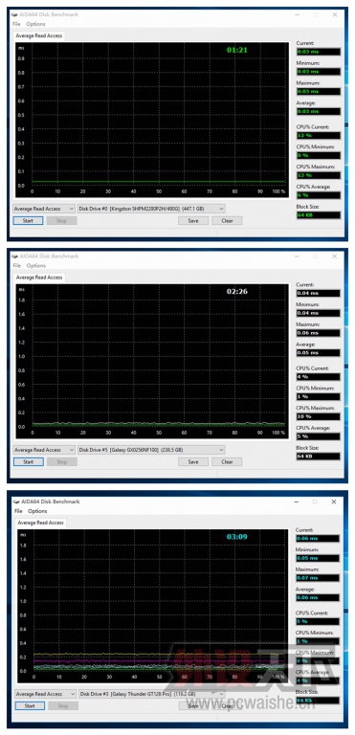Click the 01:21 timer in Kingston graph

tap(236, 50)
